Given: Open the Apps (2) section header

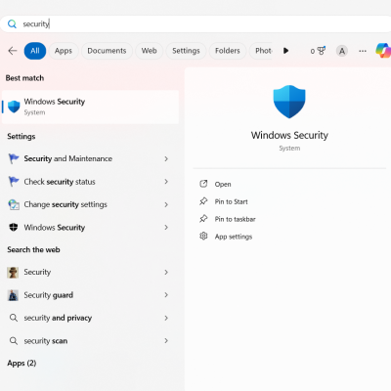Looking at the screenshot, I should coord(22,363).
